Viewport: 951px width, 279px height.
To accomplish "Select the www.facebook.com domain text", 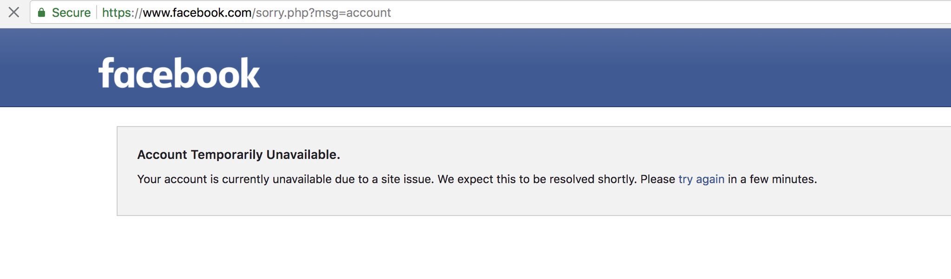I will (197, 13).
